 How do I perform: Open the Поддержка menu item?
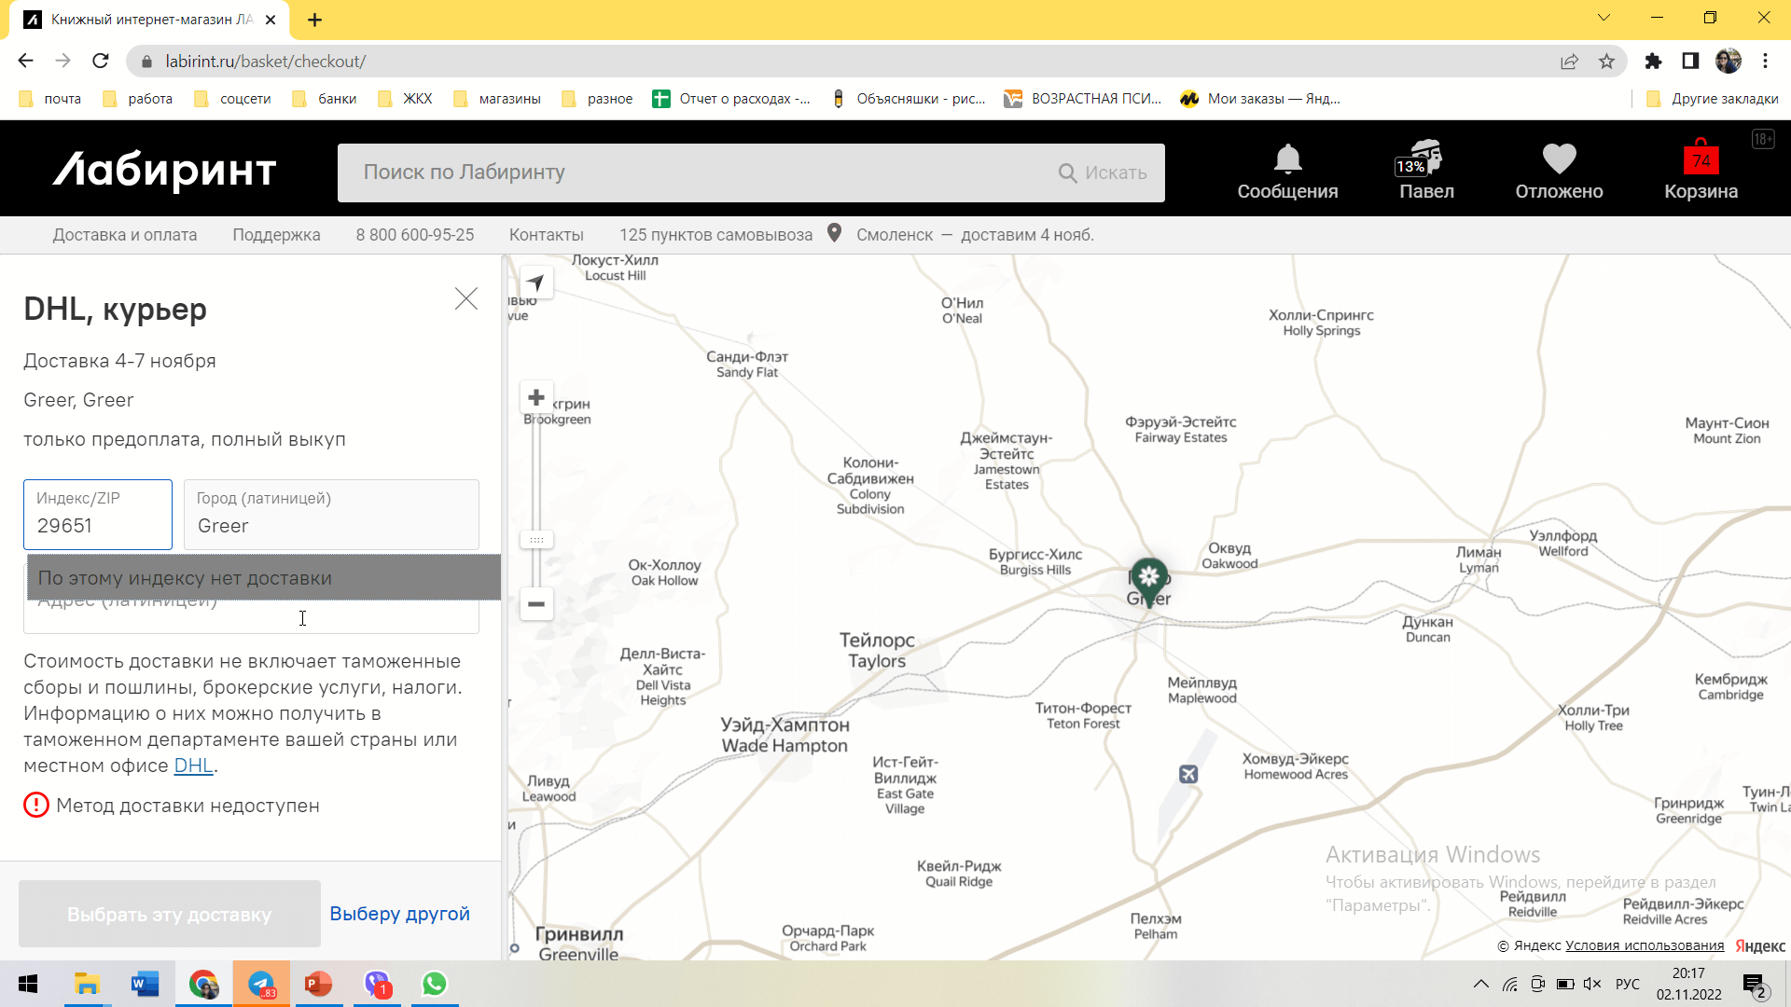click(276, 235)
